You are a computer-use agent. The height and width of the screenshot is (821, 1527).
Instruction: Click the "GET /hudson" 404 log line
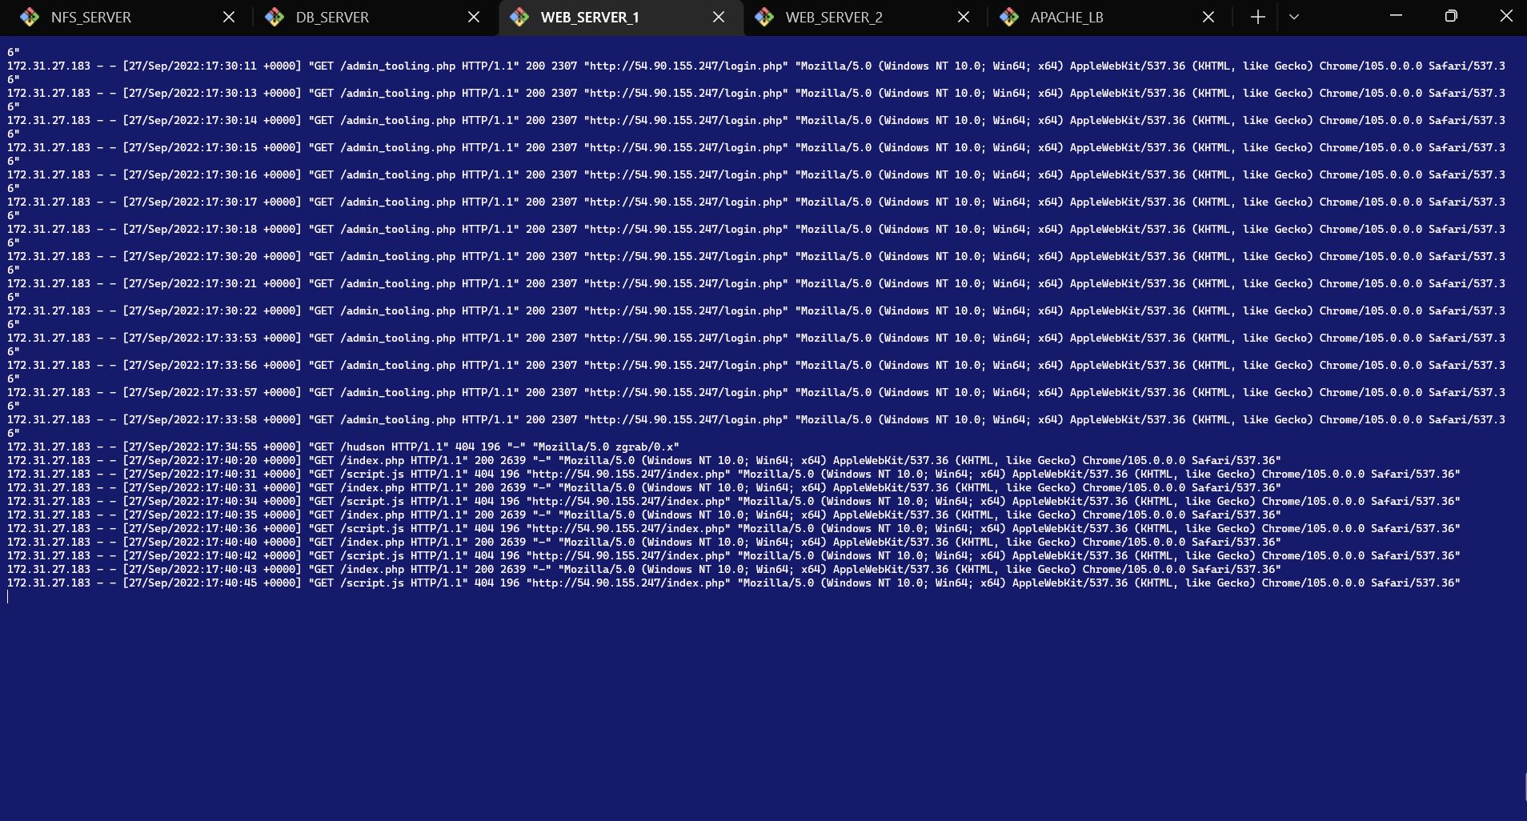click(x=343, y=447)
